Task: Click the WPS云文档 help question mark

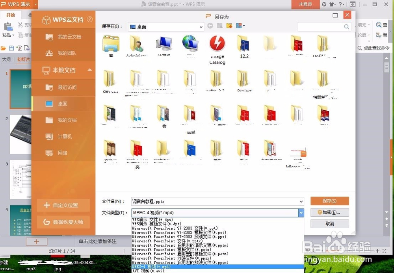Action: (x=90, y=19)
